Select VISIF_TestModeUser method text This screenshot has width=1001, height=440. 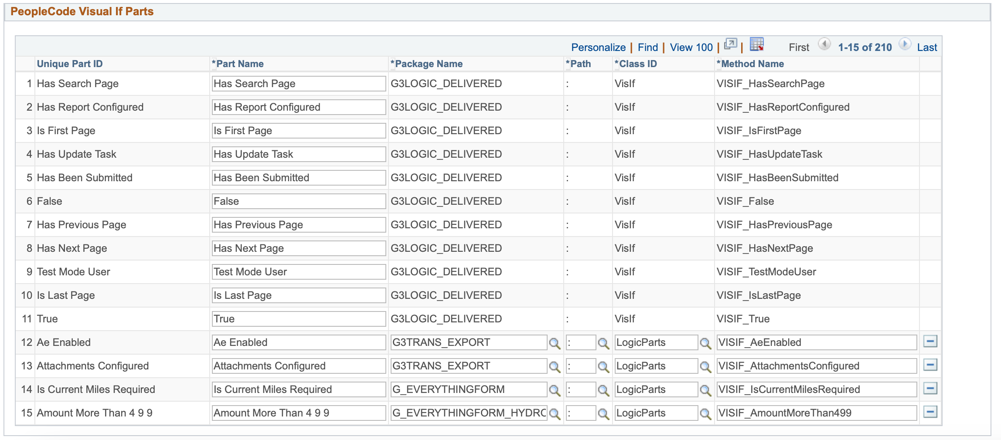pyautogui.click(x=766, y=272)
